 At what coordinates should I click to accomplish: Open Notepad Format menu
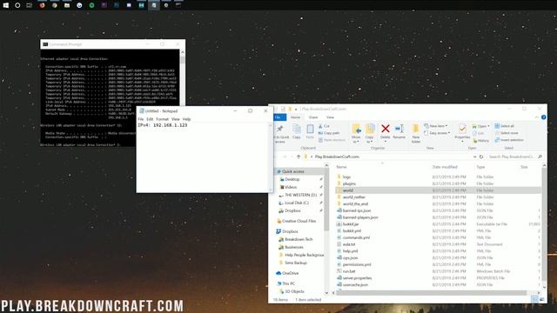[x=163, y=119]
